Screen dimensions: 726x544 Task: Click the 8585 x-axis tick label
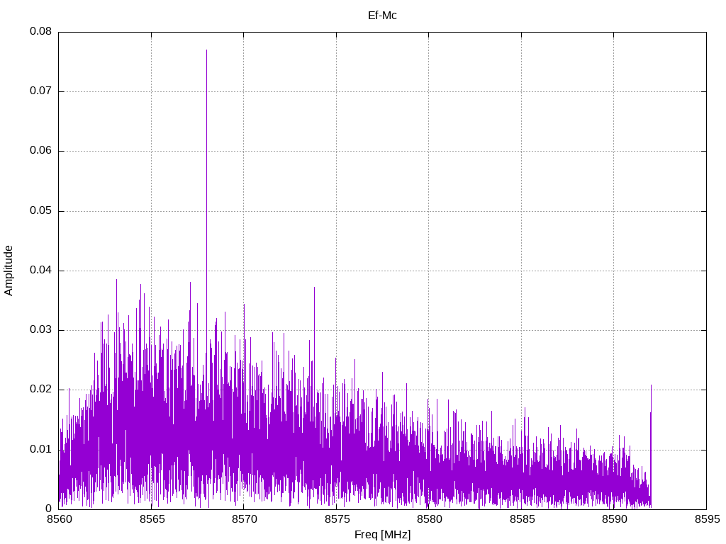[x=521, y=521]
